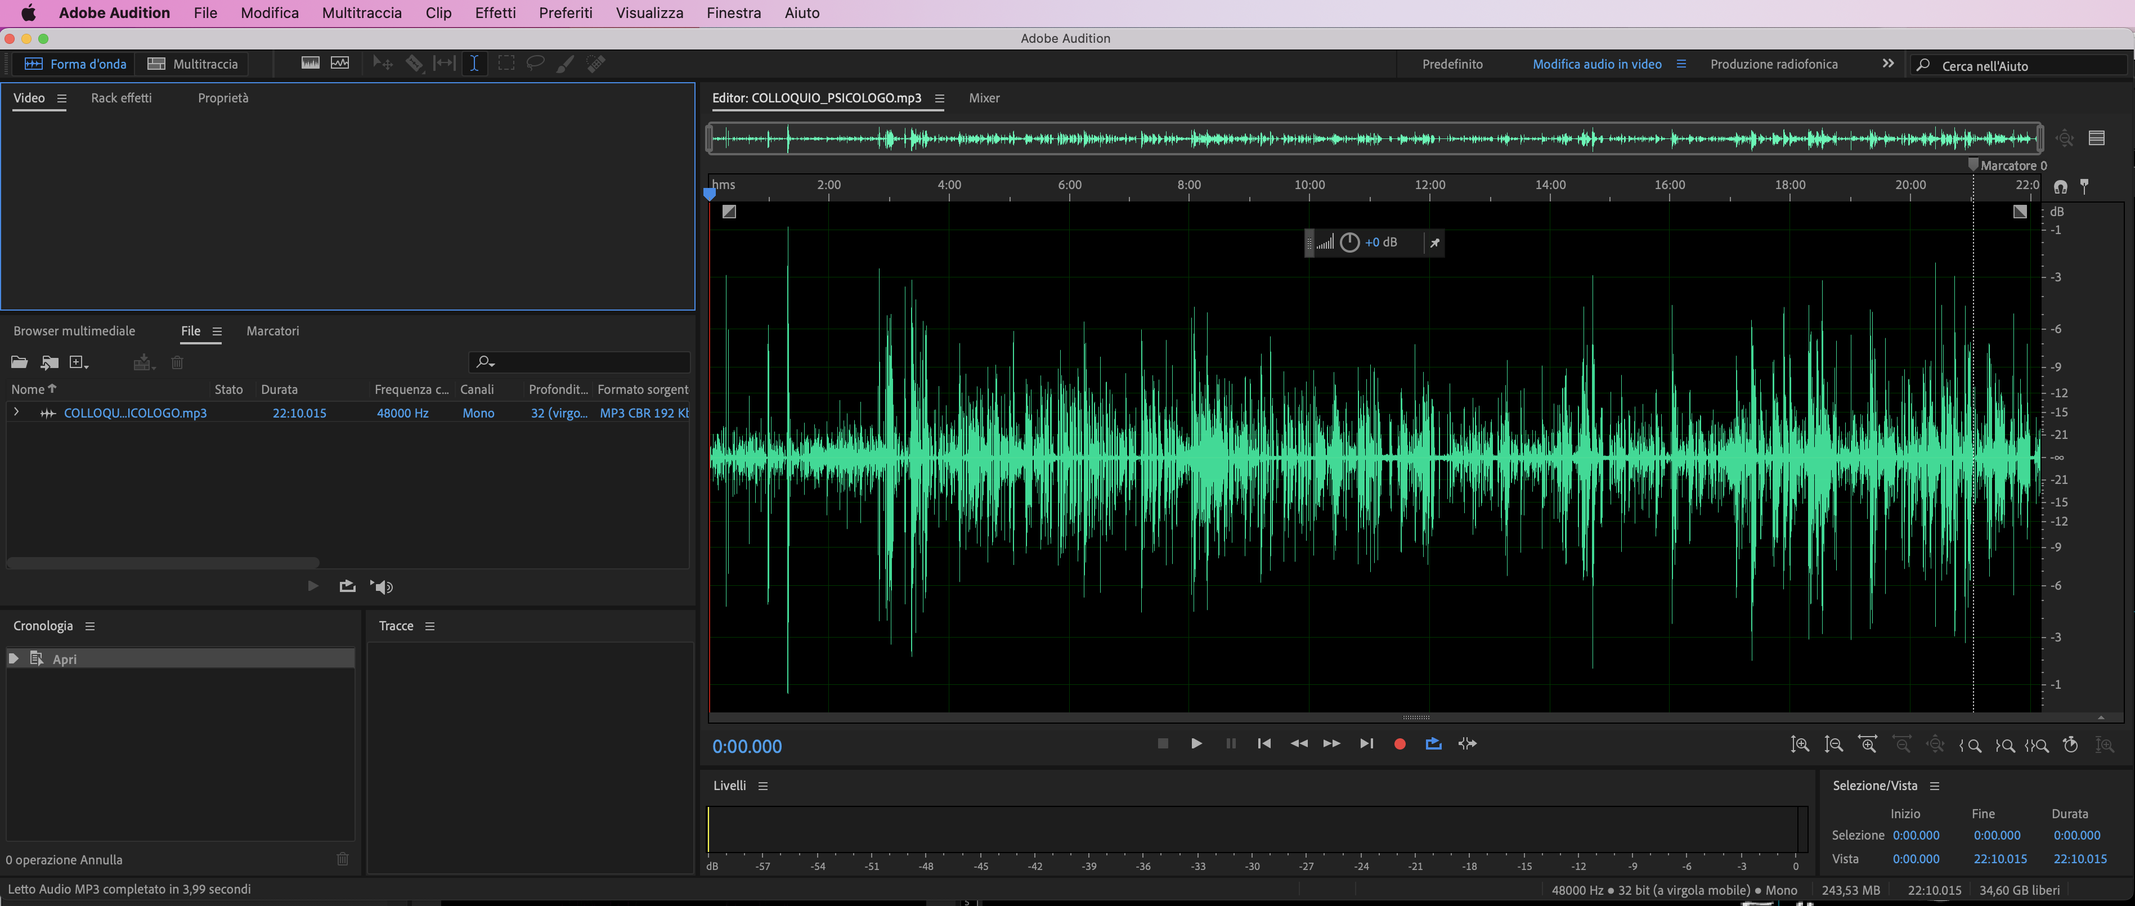
Task: Move playhead to next marker
Action: point(1366,743)
